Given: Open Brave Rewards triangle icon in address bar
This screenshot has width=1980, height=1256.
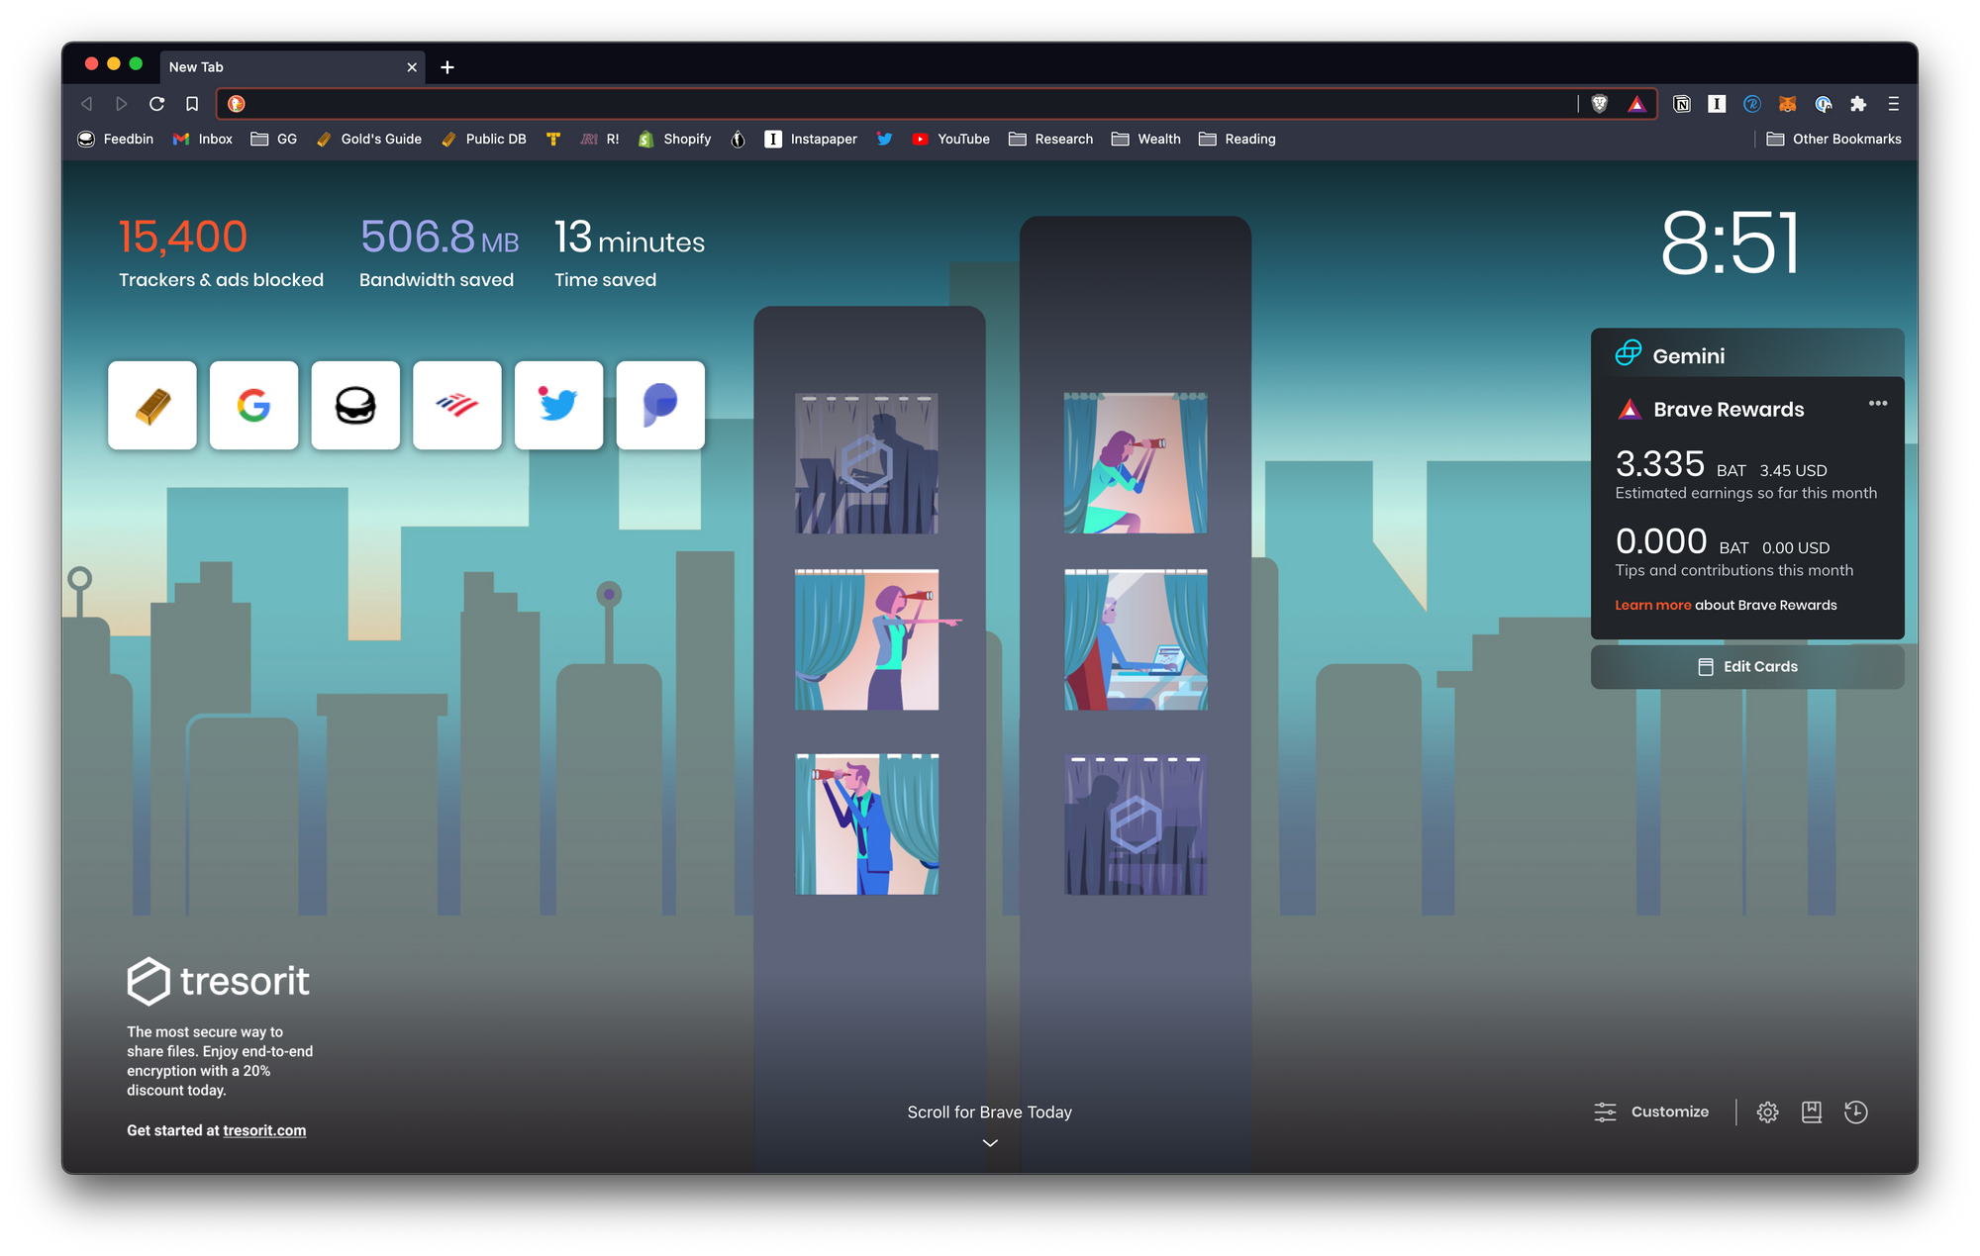Looking at the screenshot, I should (x=1637, y=104).
